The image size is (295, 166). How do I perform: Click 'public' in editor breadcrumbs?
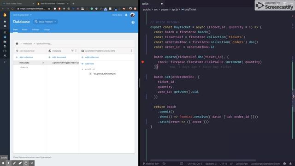[x=147, y=9]
